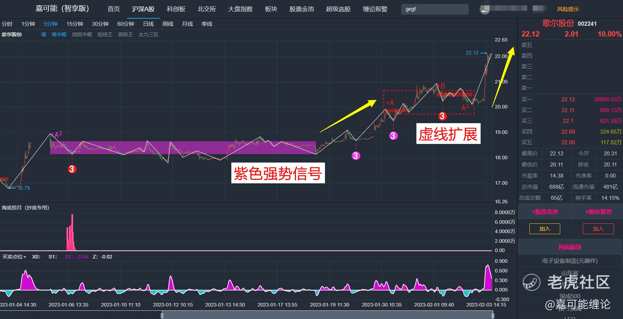Switch to 大盘指数

click(x=240, y=9)
